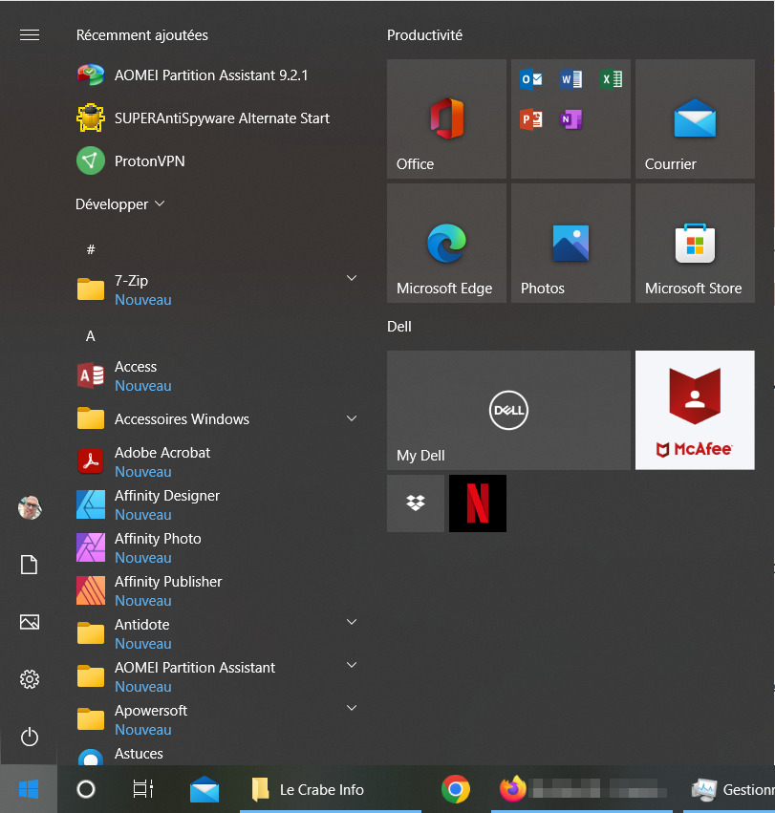The height and width of the screenshot is (813, 775).
Task: Open PowerPoint from the Office tile group
Action: click(x=530, y=119)
